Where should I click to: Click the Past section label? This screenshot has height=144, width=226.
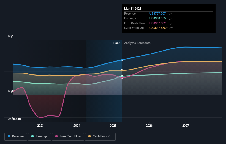click(116, 43)
